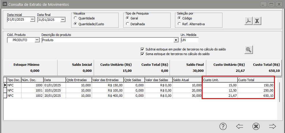The width and height of the screenshot is (285, 133).
Task: Go back with the left arrow
Action: pyautogui.click(x=239, y=126)
